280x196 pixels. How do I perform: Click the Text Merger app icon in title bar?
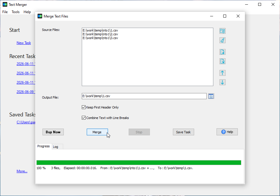coord(5,4)
